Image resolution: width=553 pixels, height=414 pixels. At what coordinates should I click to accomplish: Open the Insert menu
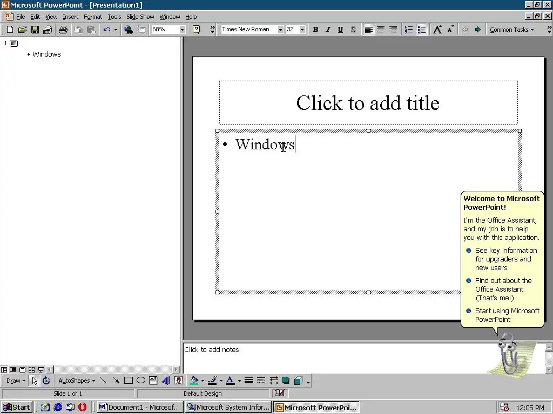point(71,17)
